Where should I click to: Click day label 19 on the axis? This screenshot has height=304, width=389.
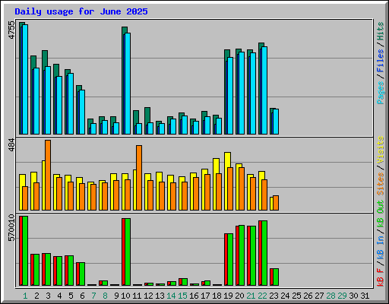click(x=228, y=296)
